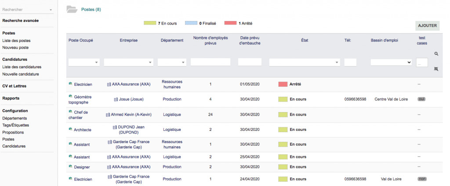Expand the État filter dropdown

(305, 63)
